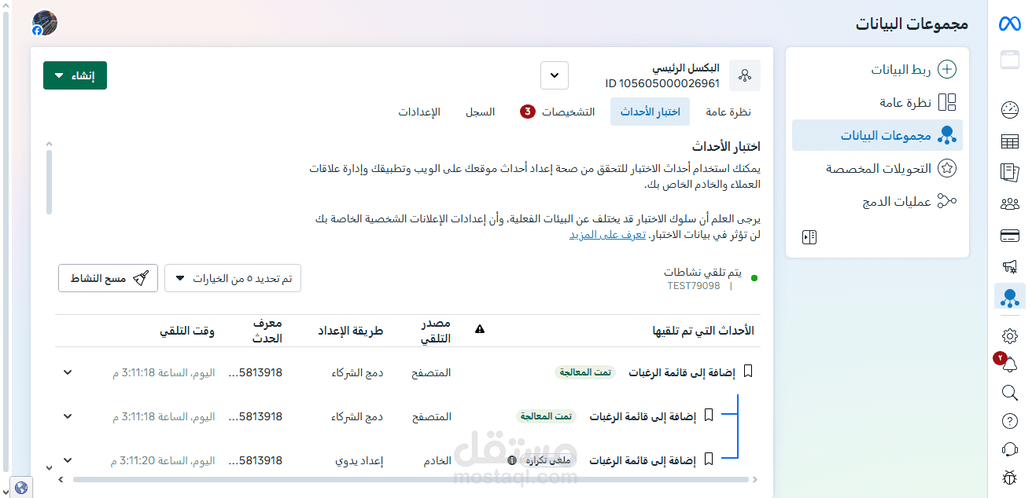Click the الأحداث التي تم تلقيها column header

(703, 331)
